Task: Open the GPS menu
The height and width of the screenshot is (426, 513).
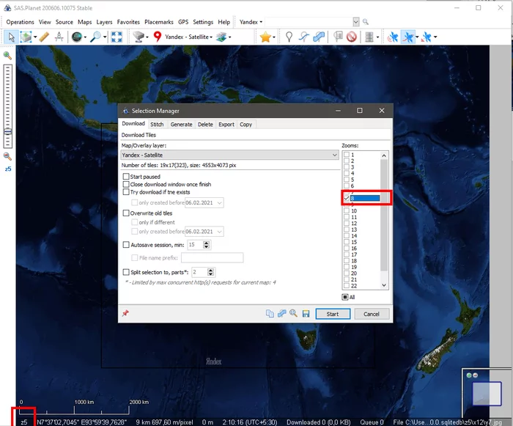Action: click(183, 22)
